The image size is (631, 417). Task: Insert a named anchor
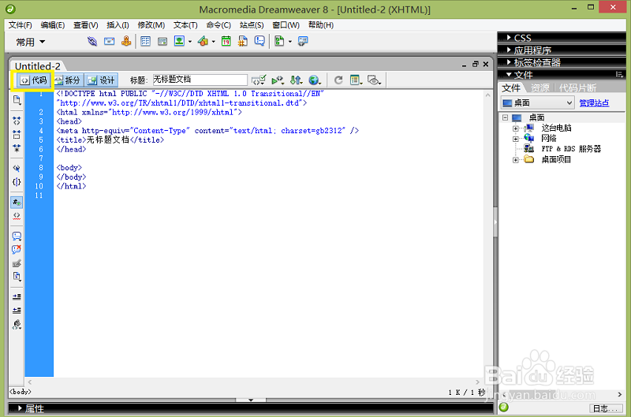126,41
